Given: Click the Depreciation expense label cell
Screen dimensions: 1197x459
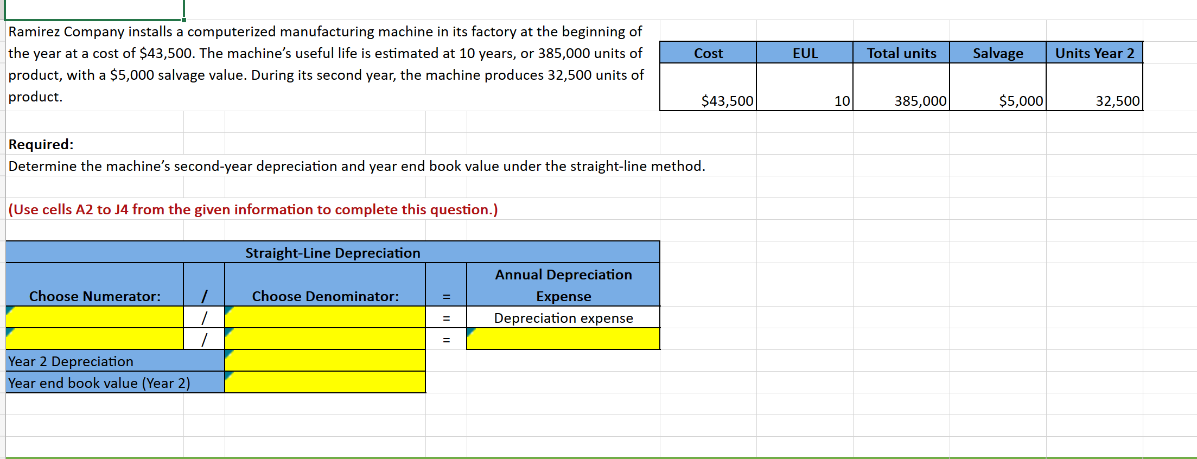Looking at the screenshot, I should [563, 317].
